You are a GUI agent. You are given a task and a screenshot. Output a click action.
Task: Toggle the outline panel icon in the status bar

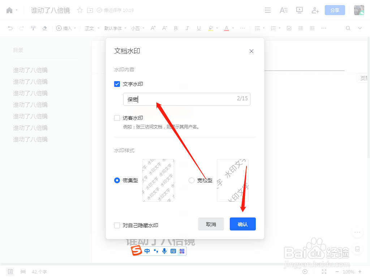[10, 272]
